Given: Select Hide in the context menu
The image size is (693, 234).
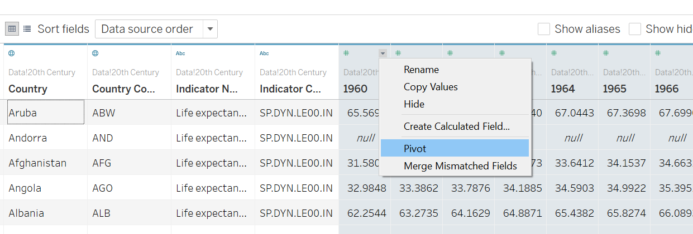Looking at the screenshot, I should 455,104.
